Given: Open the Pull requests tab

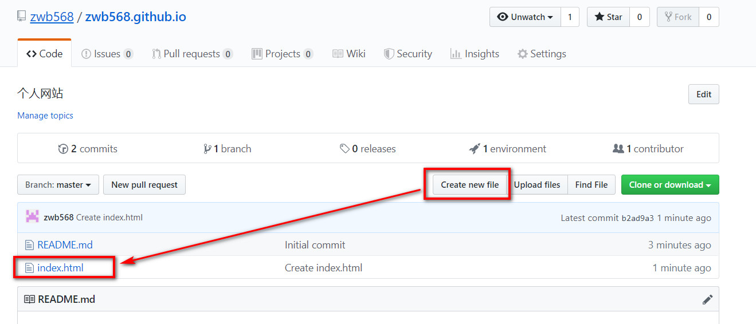Looking at the screenshot, I should point(192,54).
